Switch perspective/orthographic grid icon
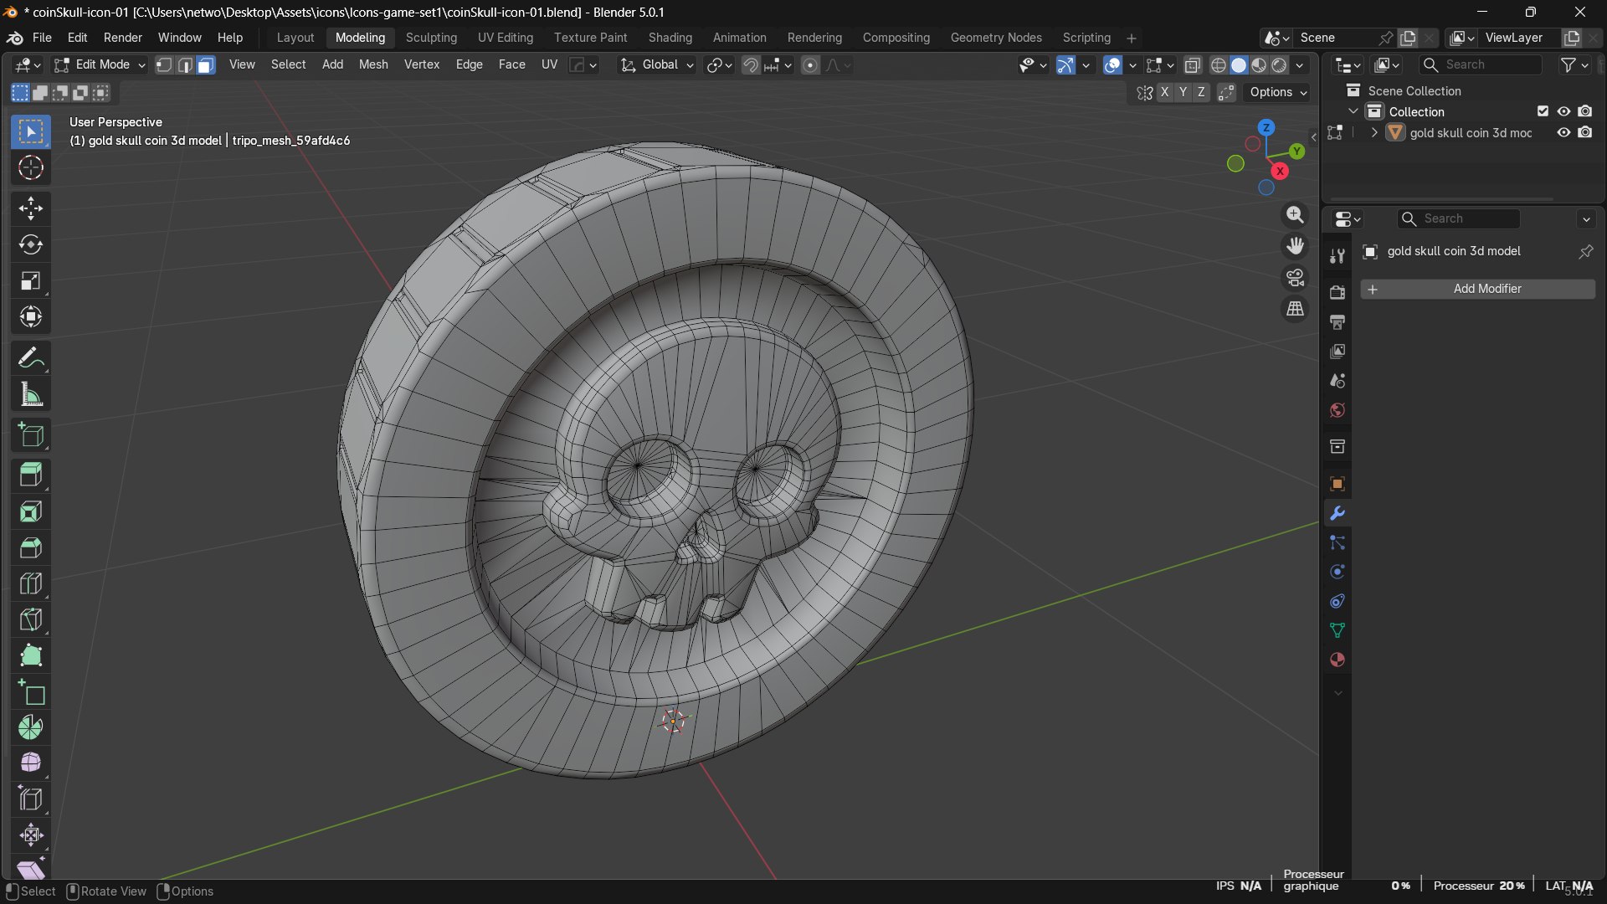This screenshot has height=904, width=1607. coord(1295,309)
